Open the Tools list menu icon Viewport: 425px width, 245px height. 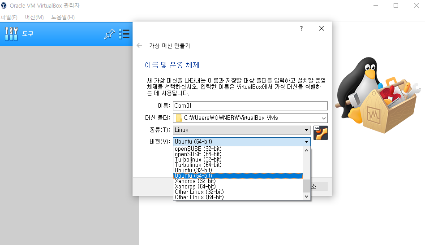[124, 34]
